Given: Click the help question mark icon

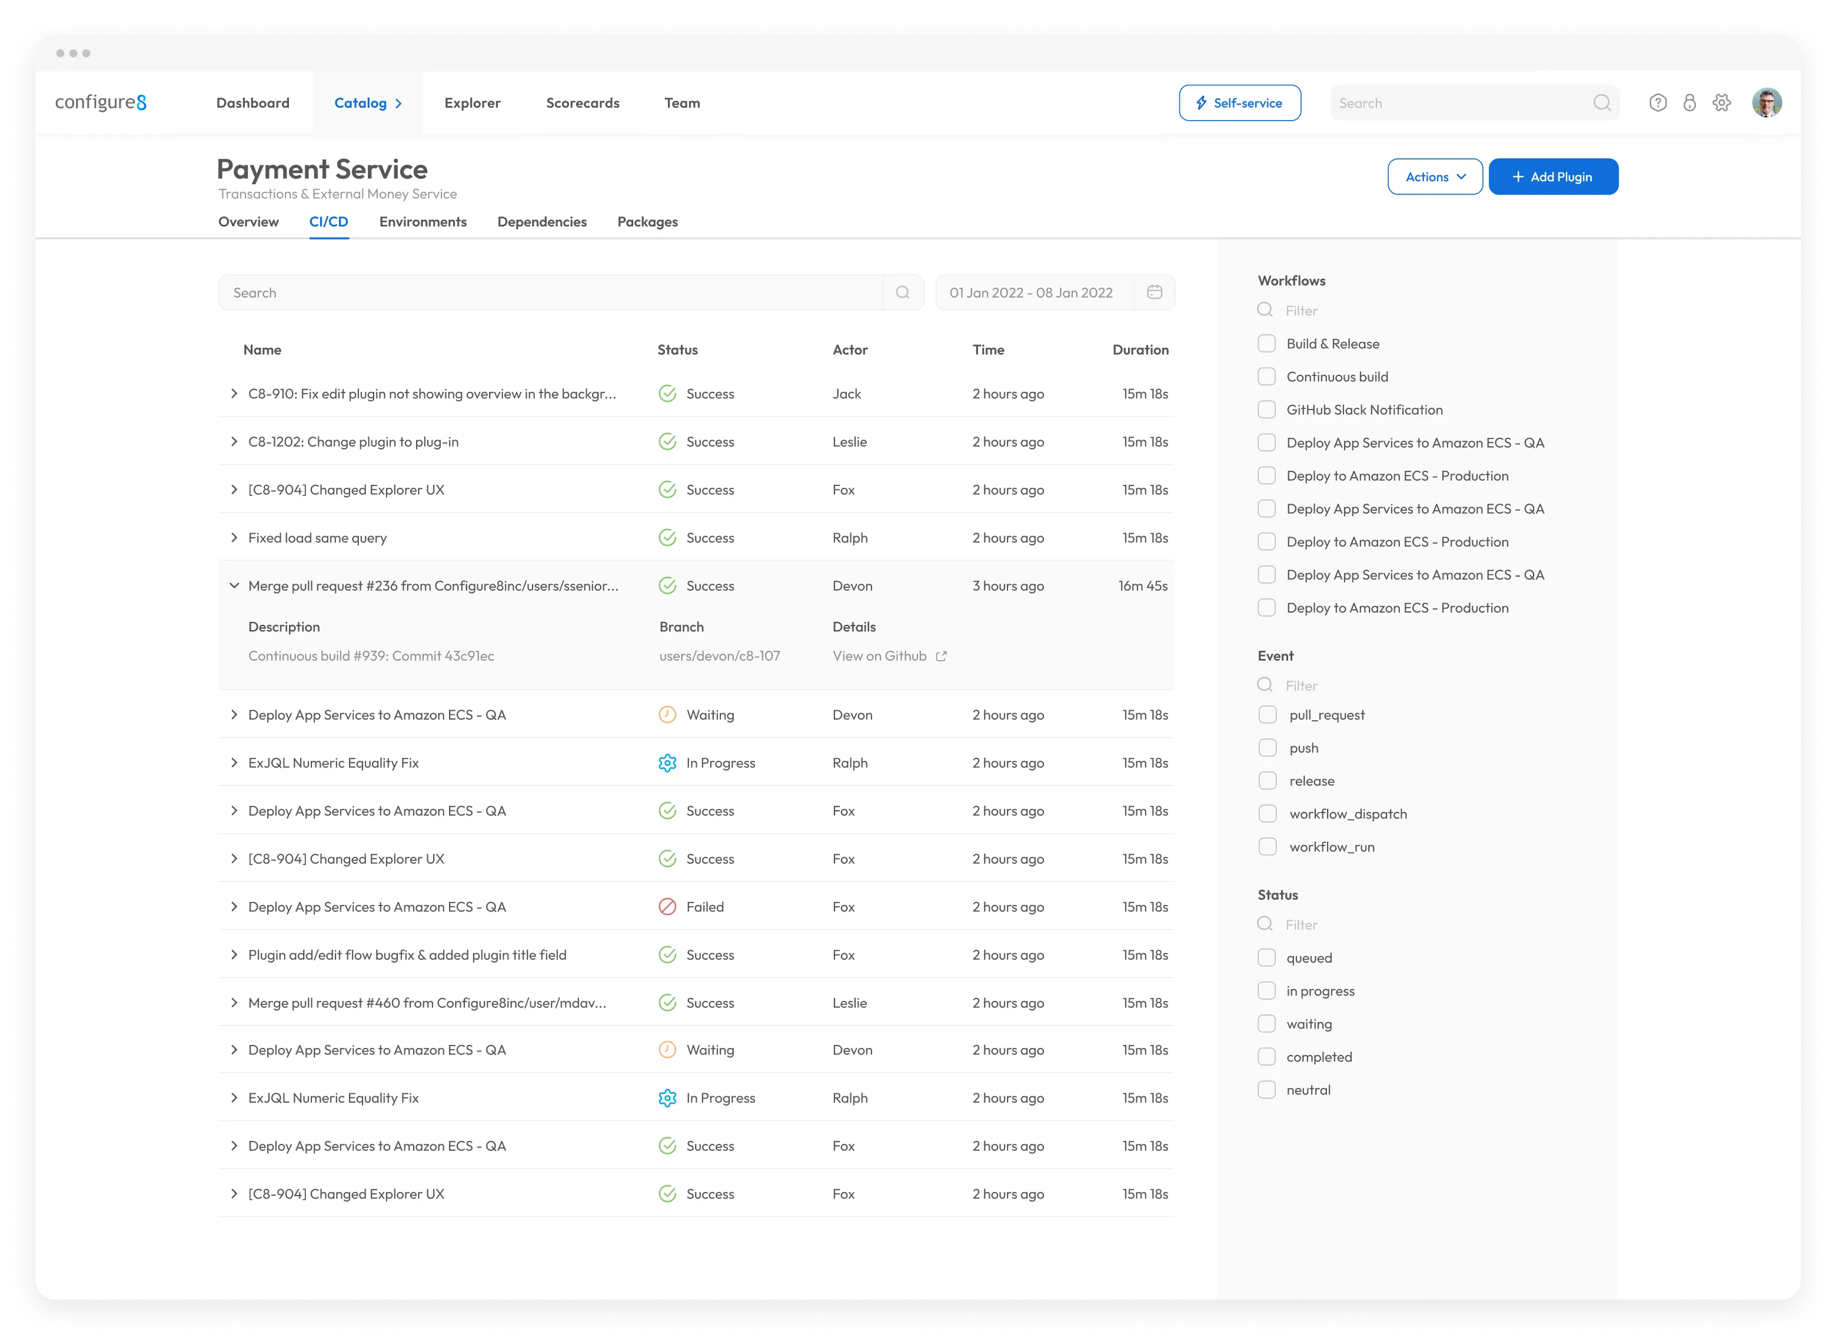Looking at the screenshot, I should pyautogui.click(x=1657, y=103).
